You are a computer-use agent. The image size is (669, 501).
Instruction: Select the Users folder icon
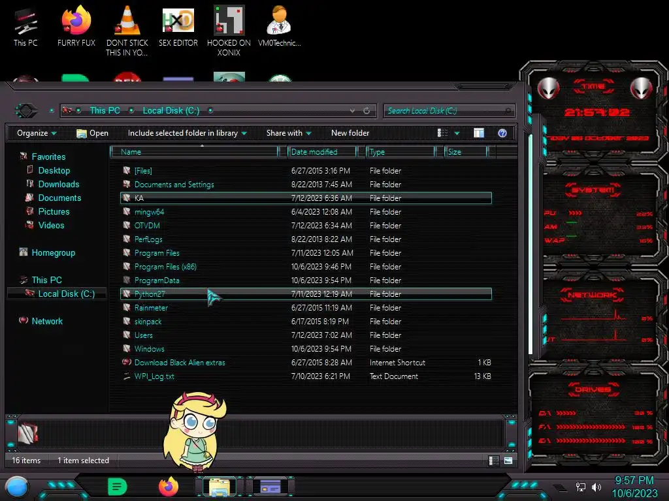127,335
